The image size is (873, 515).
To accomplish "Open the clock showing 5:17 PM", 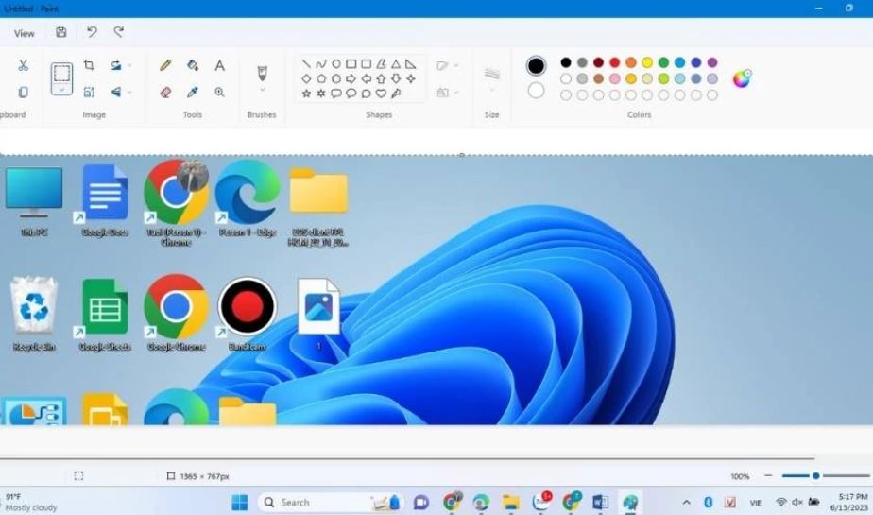I will click(x=849, y=502).
